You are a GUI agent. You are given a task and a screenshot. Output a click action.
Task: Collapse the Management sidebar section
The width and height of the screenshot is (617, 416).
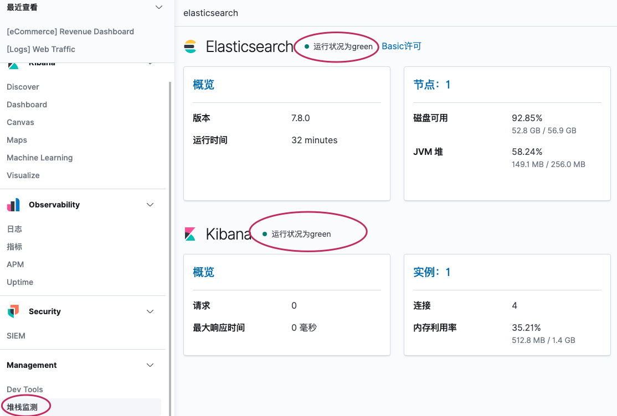pyautogui.click(x=150, y=365)
